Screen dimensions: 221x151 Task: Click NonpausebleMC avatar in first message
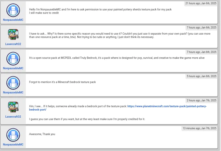tap(13, 10)
